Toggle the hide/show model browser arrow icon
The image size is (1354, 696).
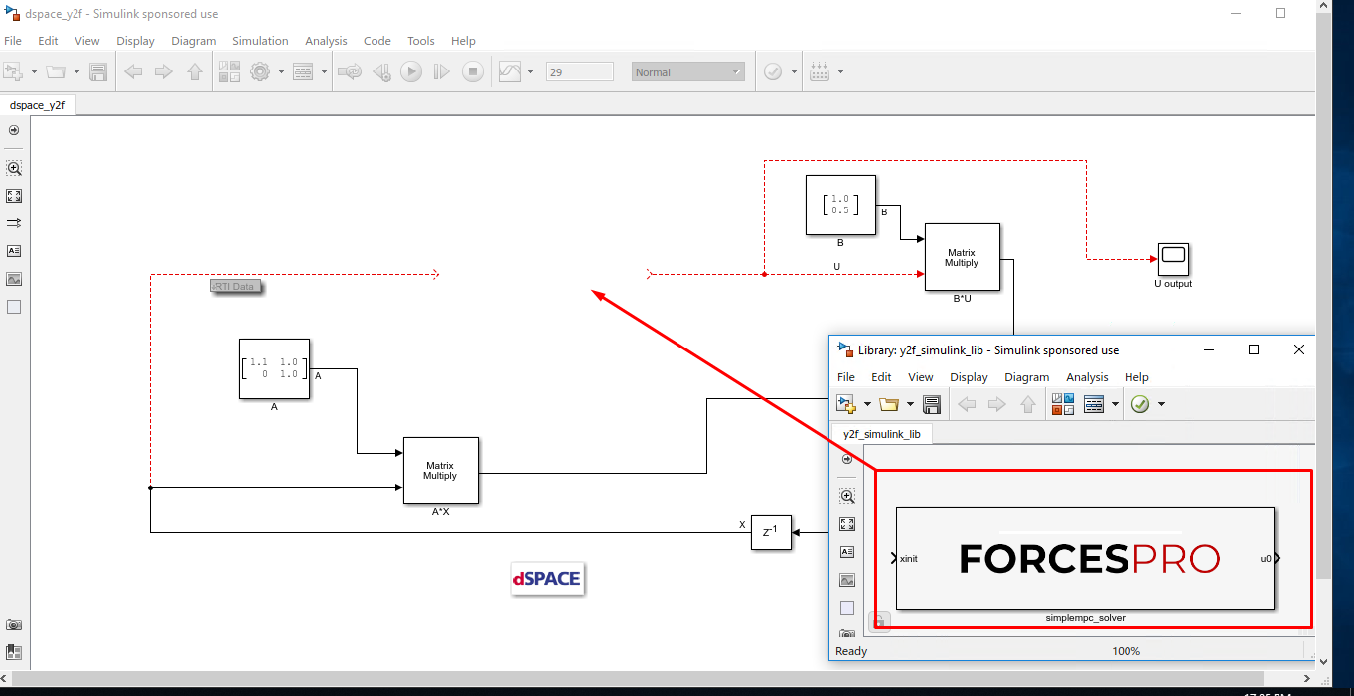click(x=14, y=130)
